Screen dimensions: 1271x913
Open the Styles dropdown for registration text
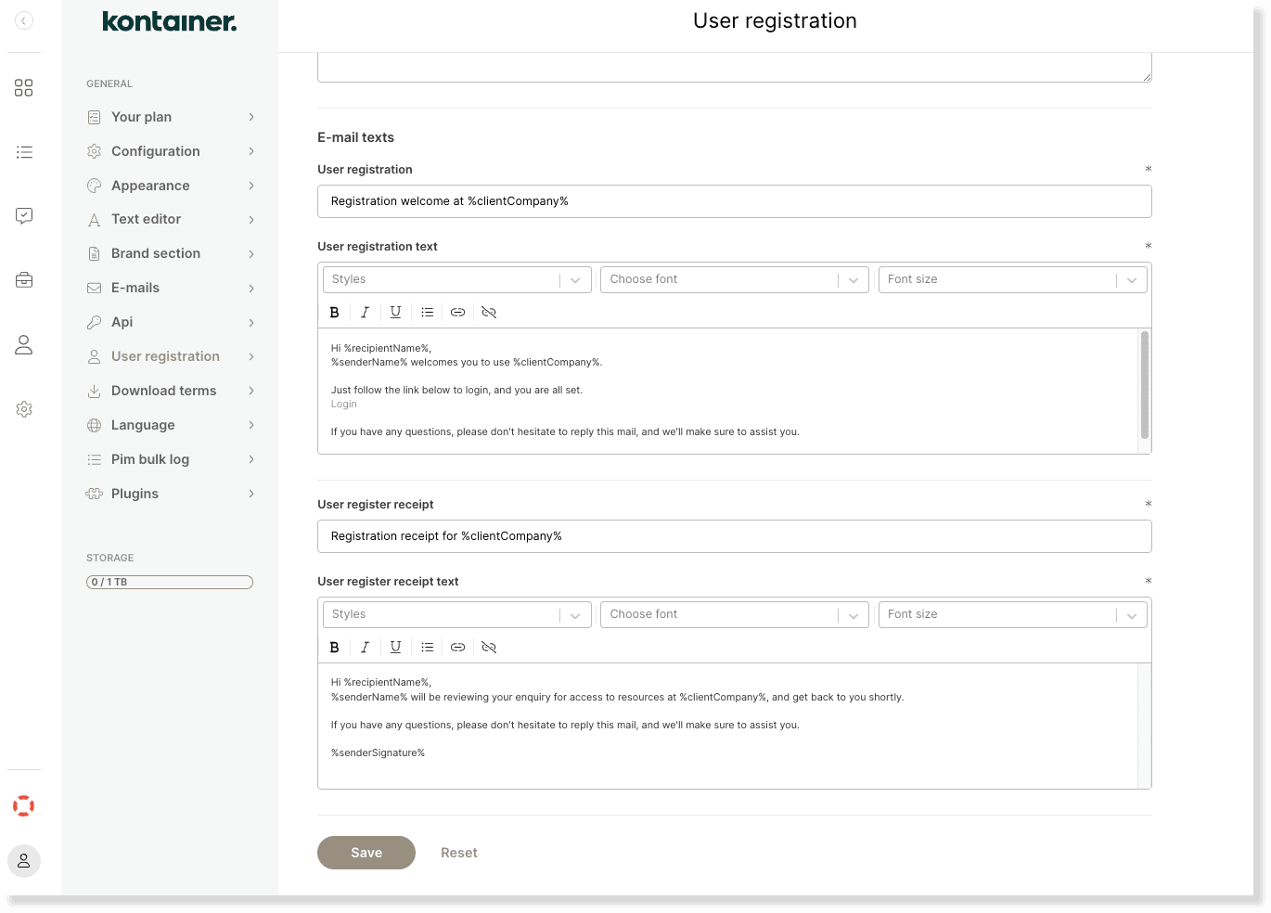pos(456,279)
